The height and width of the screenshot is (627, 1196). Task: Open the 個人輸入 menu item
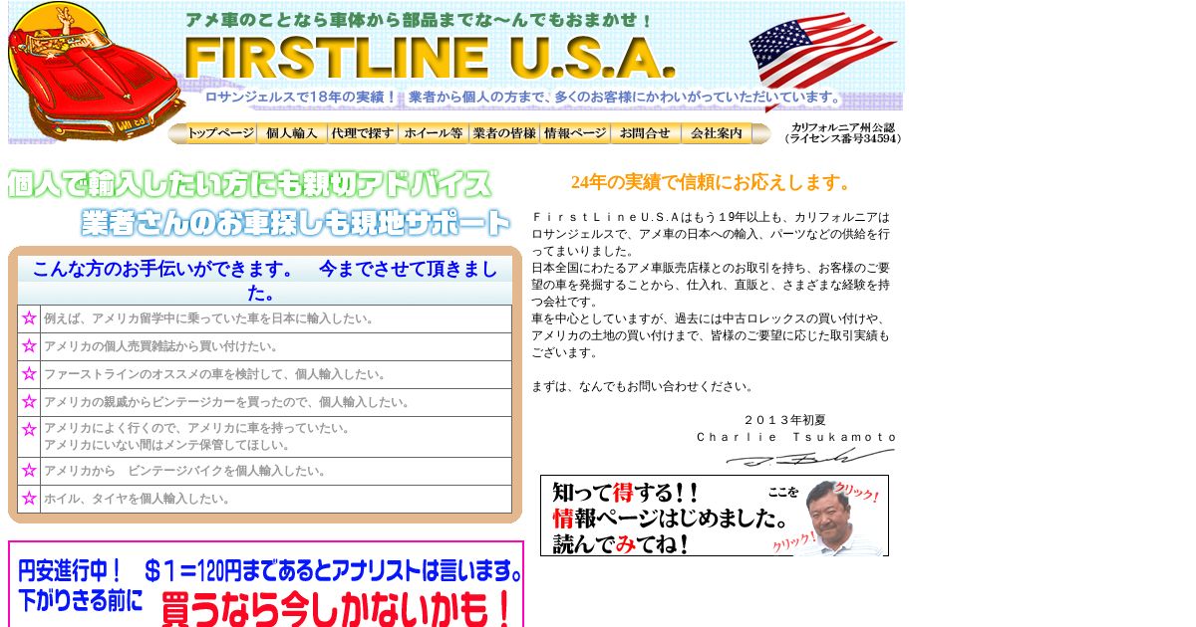[x=292, y=133]
